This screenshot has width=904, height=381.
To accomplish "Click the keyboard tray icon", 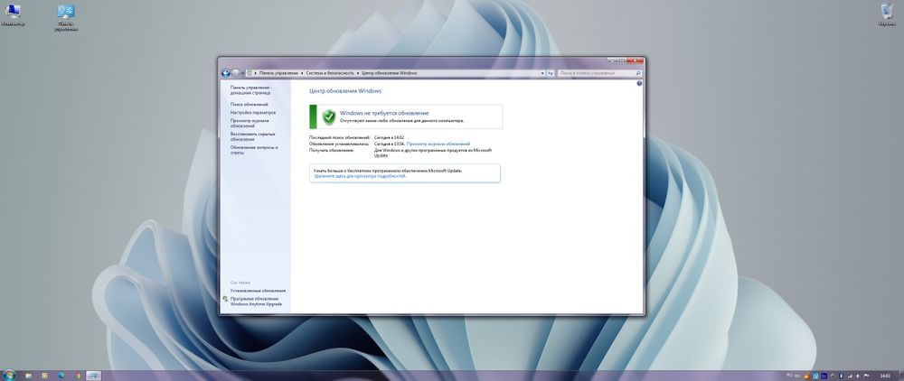I will click(x=796, y=376).
